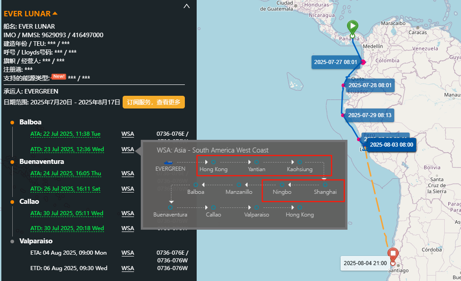Click the pink track point next to 2025-07-27 label

(x=363, y=62)
